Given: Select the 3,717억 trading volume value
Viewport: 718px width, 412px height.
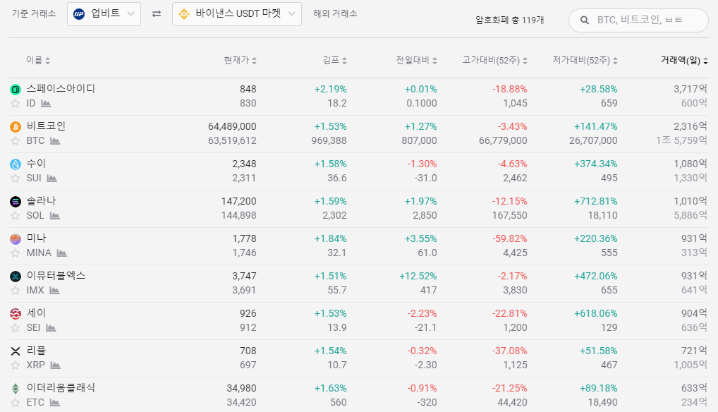Looking at the screenshot, I should tap(690, 90).
